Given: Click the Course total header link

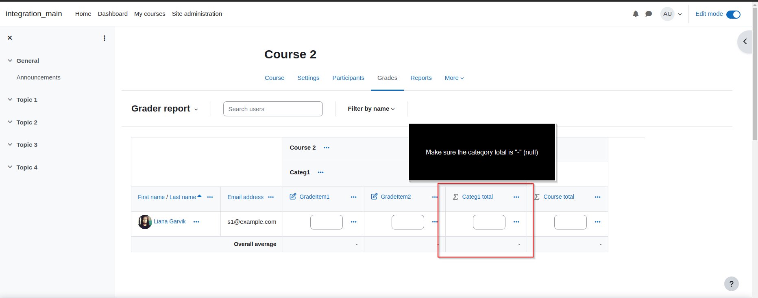Looking at the screenshot, I should (x=559, y=197).
